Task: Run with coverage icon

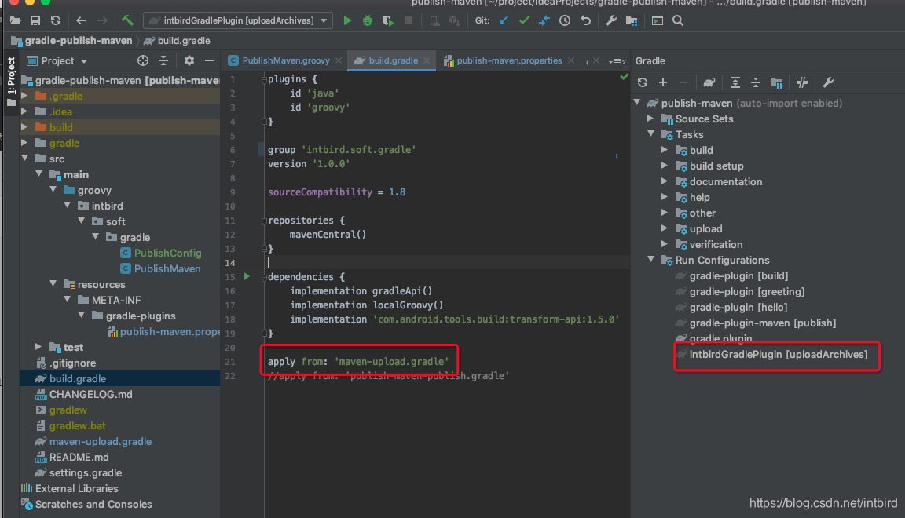Action: pos(388,20)
